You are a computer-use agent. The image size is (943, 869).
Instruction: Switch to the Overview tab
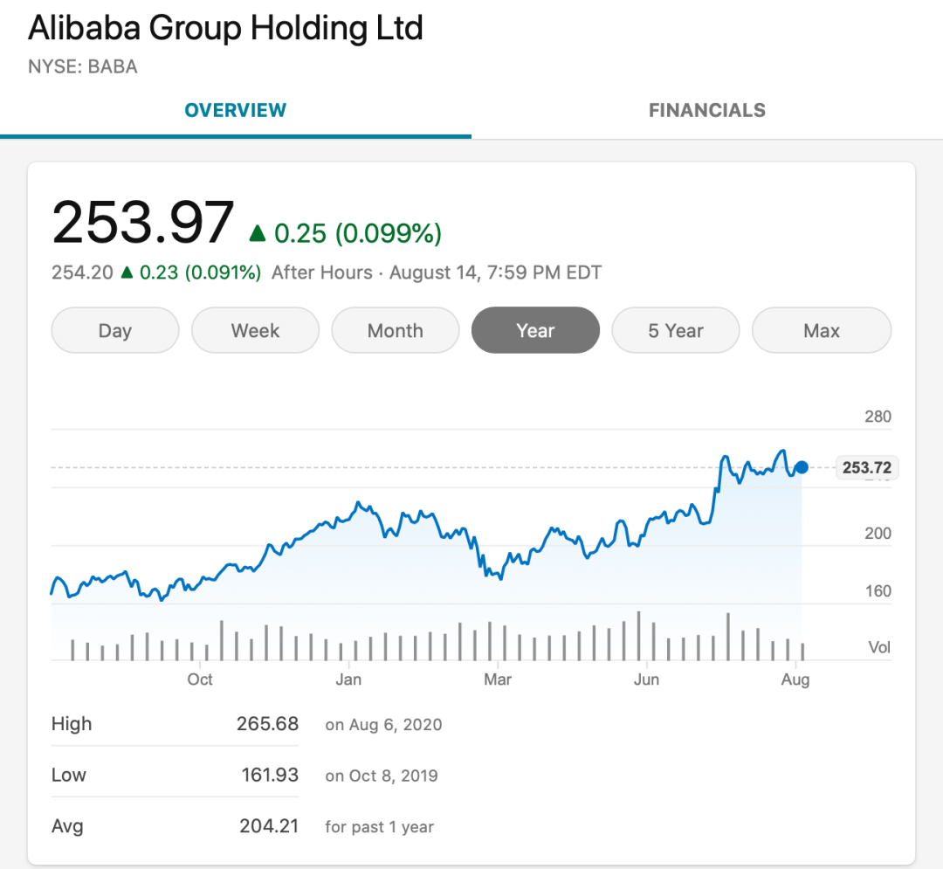(236, 111)
